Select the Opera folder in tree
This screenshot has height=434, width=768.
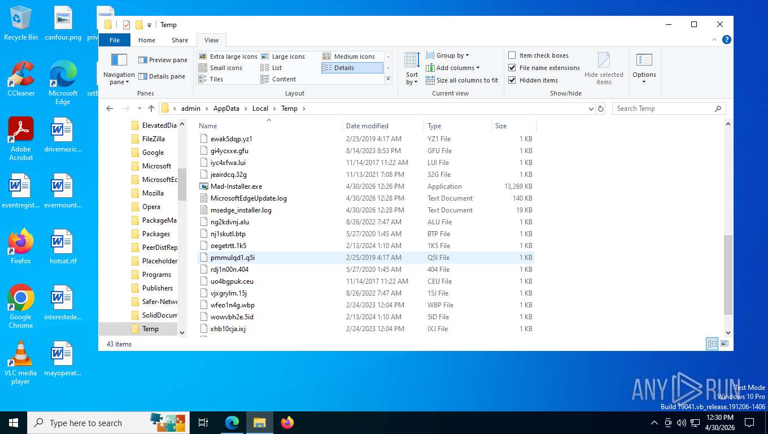[x=151, y=207]
